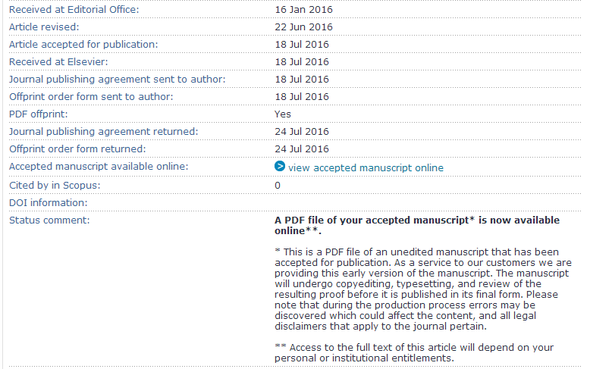Open the view accepted manuscript online link
Viewport: 612px width, 369px height.
pos(366,167)
